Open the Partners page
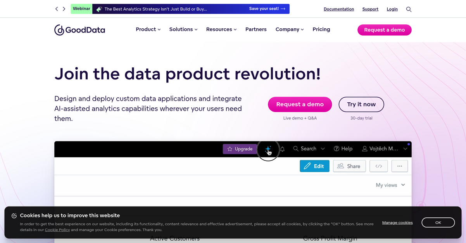The image size is (466, 243). (x=256, y=29)
